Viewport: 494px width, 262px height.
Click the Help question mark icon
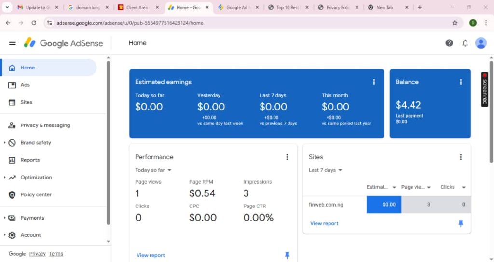(449, 43)
